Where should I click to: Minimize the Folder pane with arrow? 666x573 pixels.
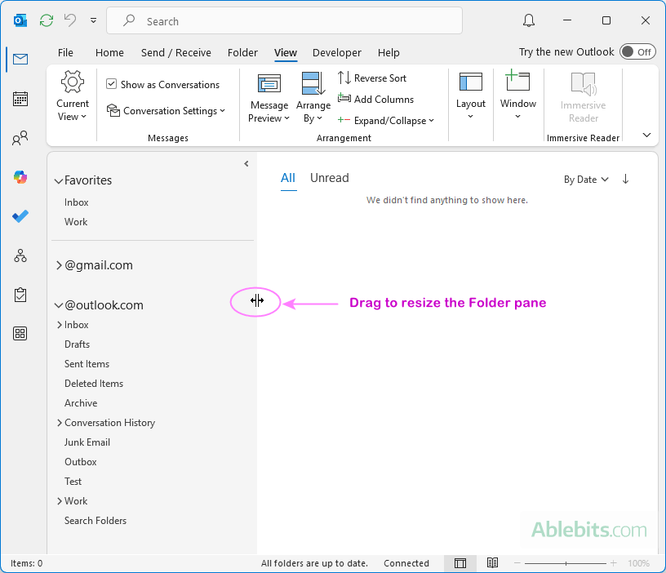point(246,163)
